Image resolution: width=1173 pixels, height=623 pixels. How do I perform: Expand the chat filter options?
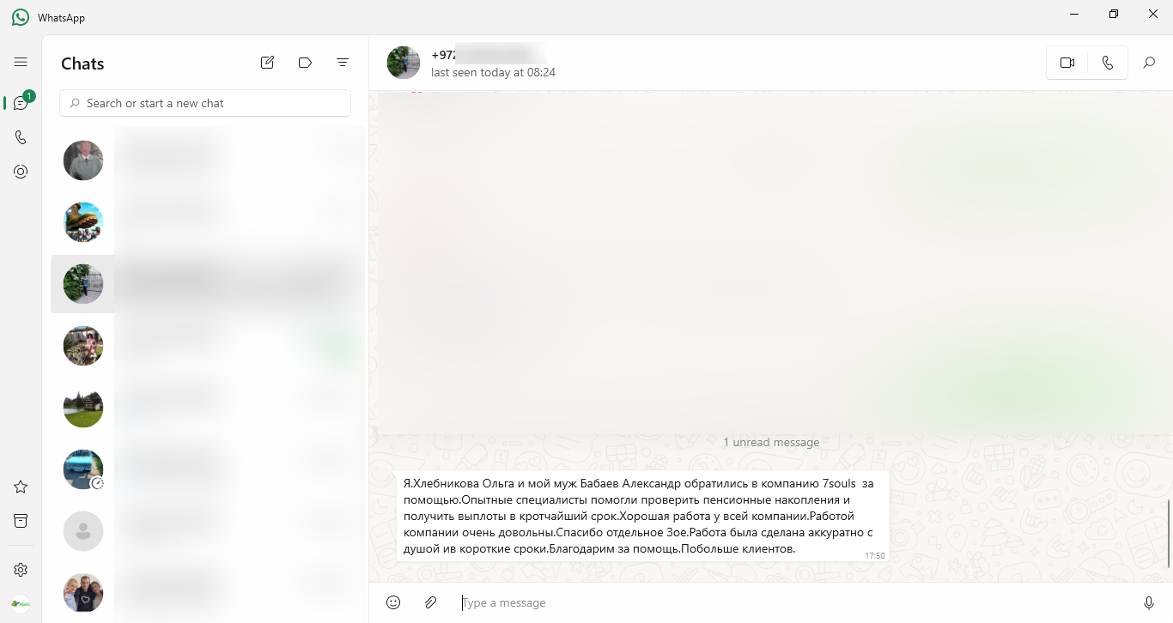[x=343, y=63]
